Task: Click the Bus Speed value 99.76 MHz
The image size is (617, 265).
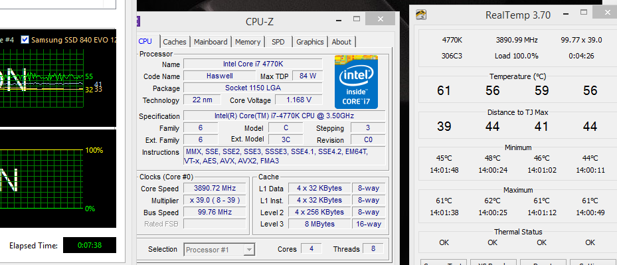Action: (215, 213)
